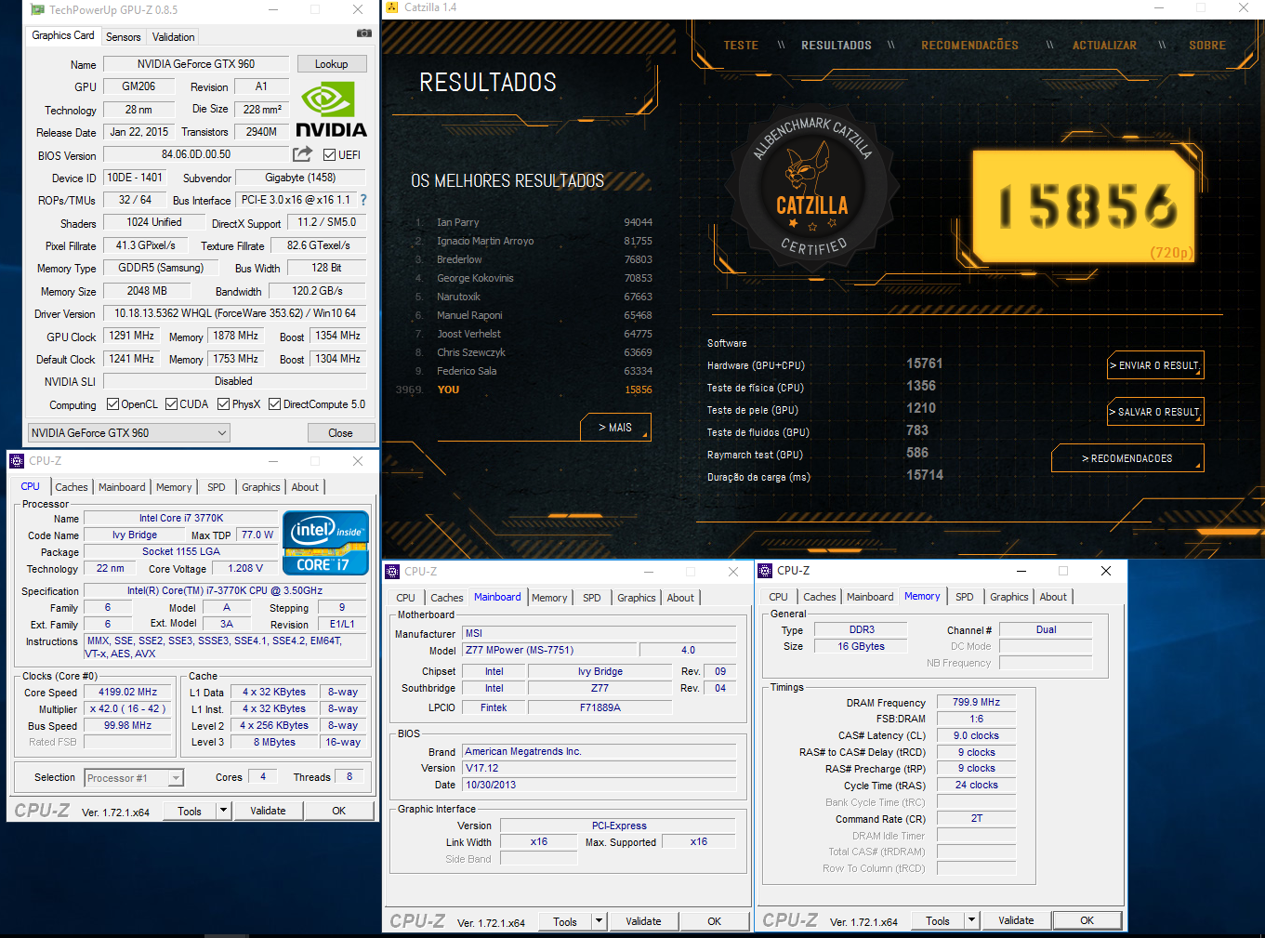Screen dimensions: 1265x938
Task: Click the GPU Name field NVIDIA GeForce GTX 960
Action: (x=196, y=64)
